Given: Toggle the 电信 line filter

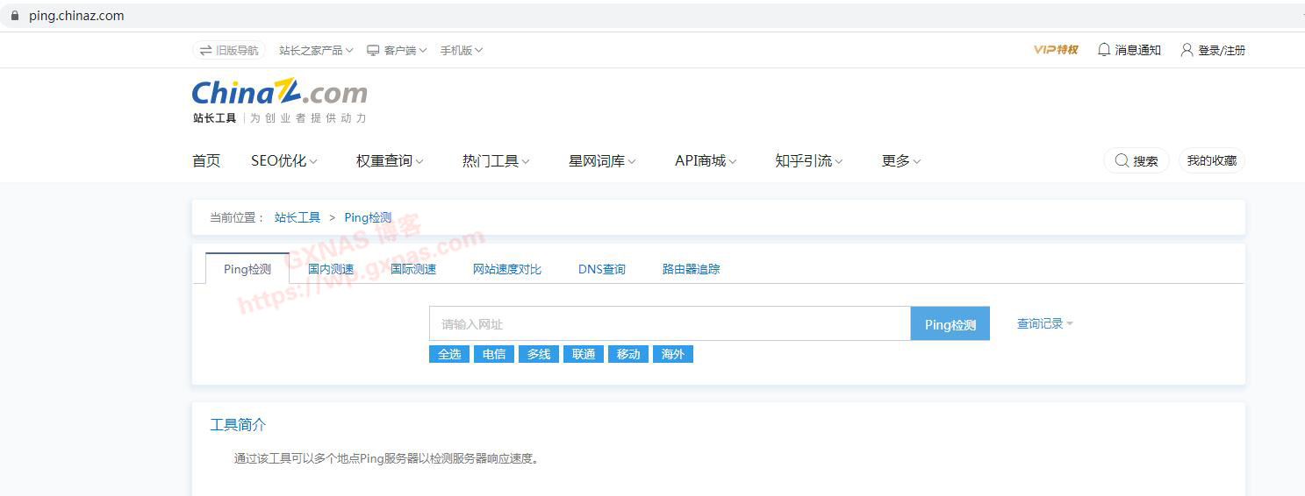Looking at the screenshot, I should point(494,354).
